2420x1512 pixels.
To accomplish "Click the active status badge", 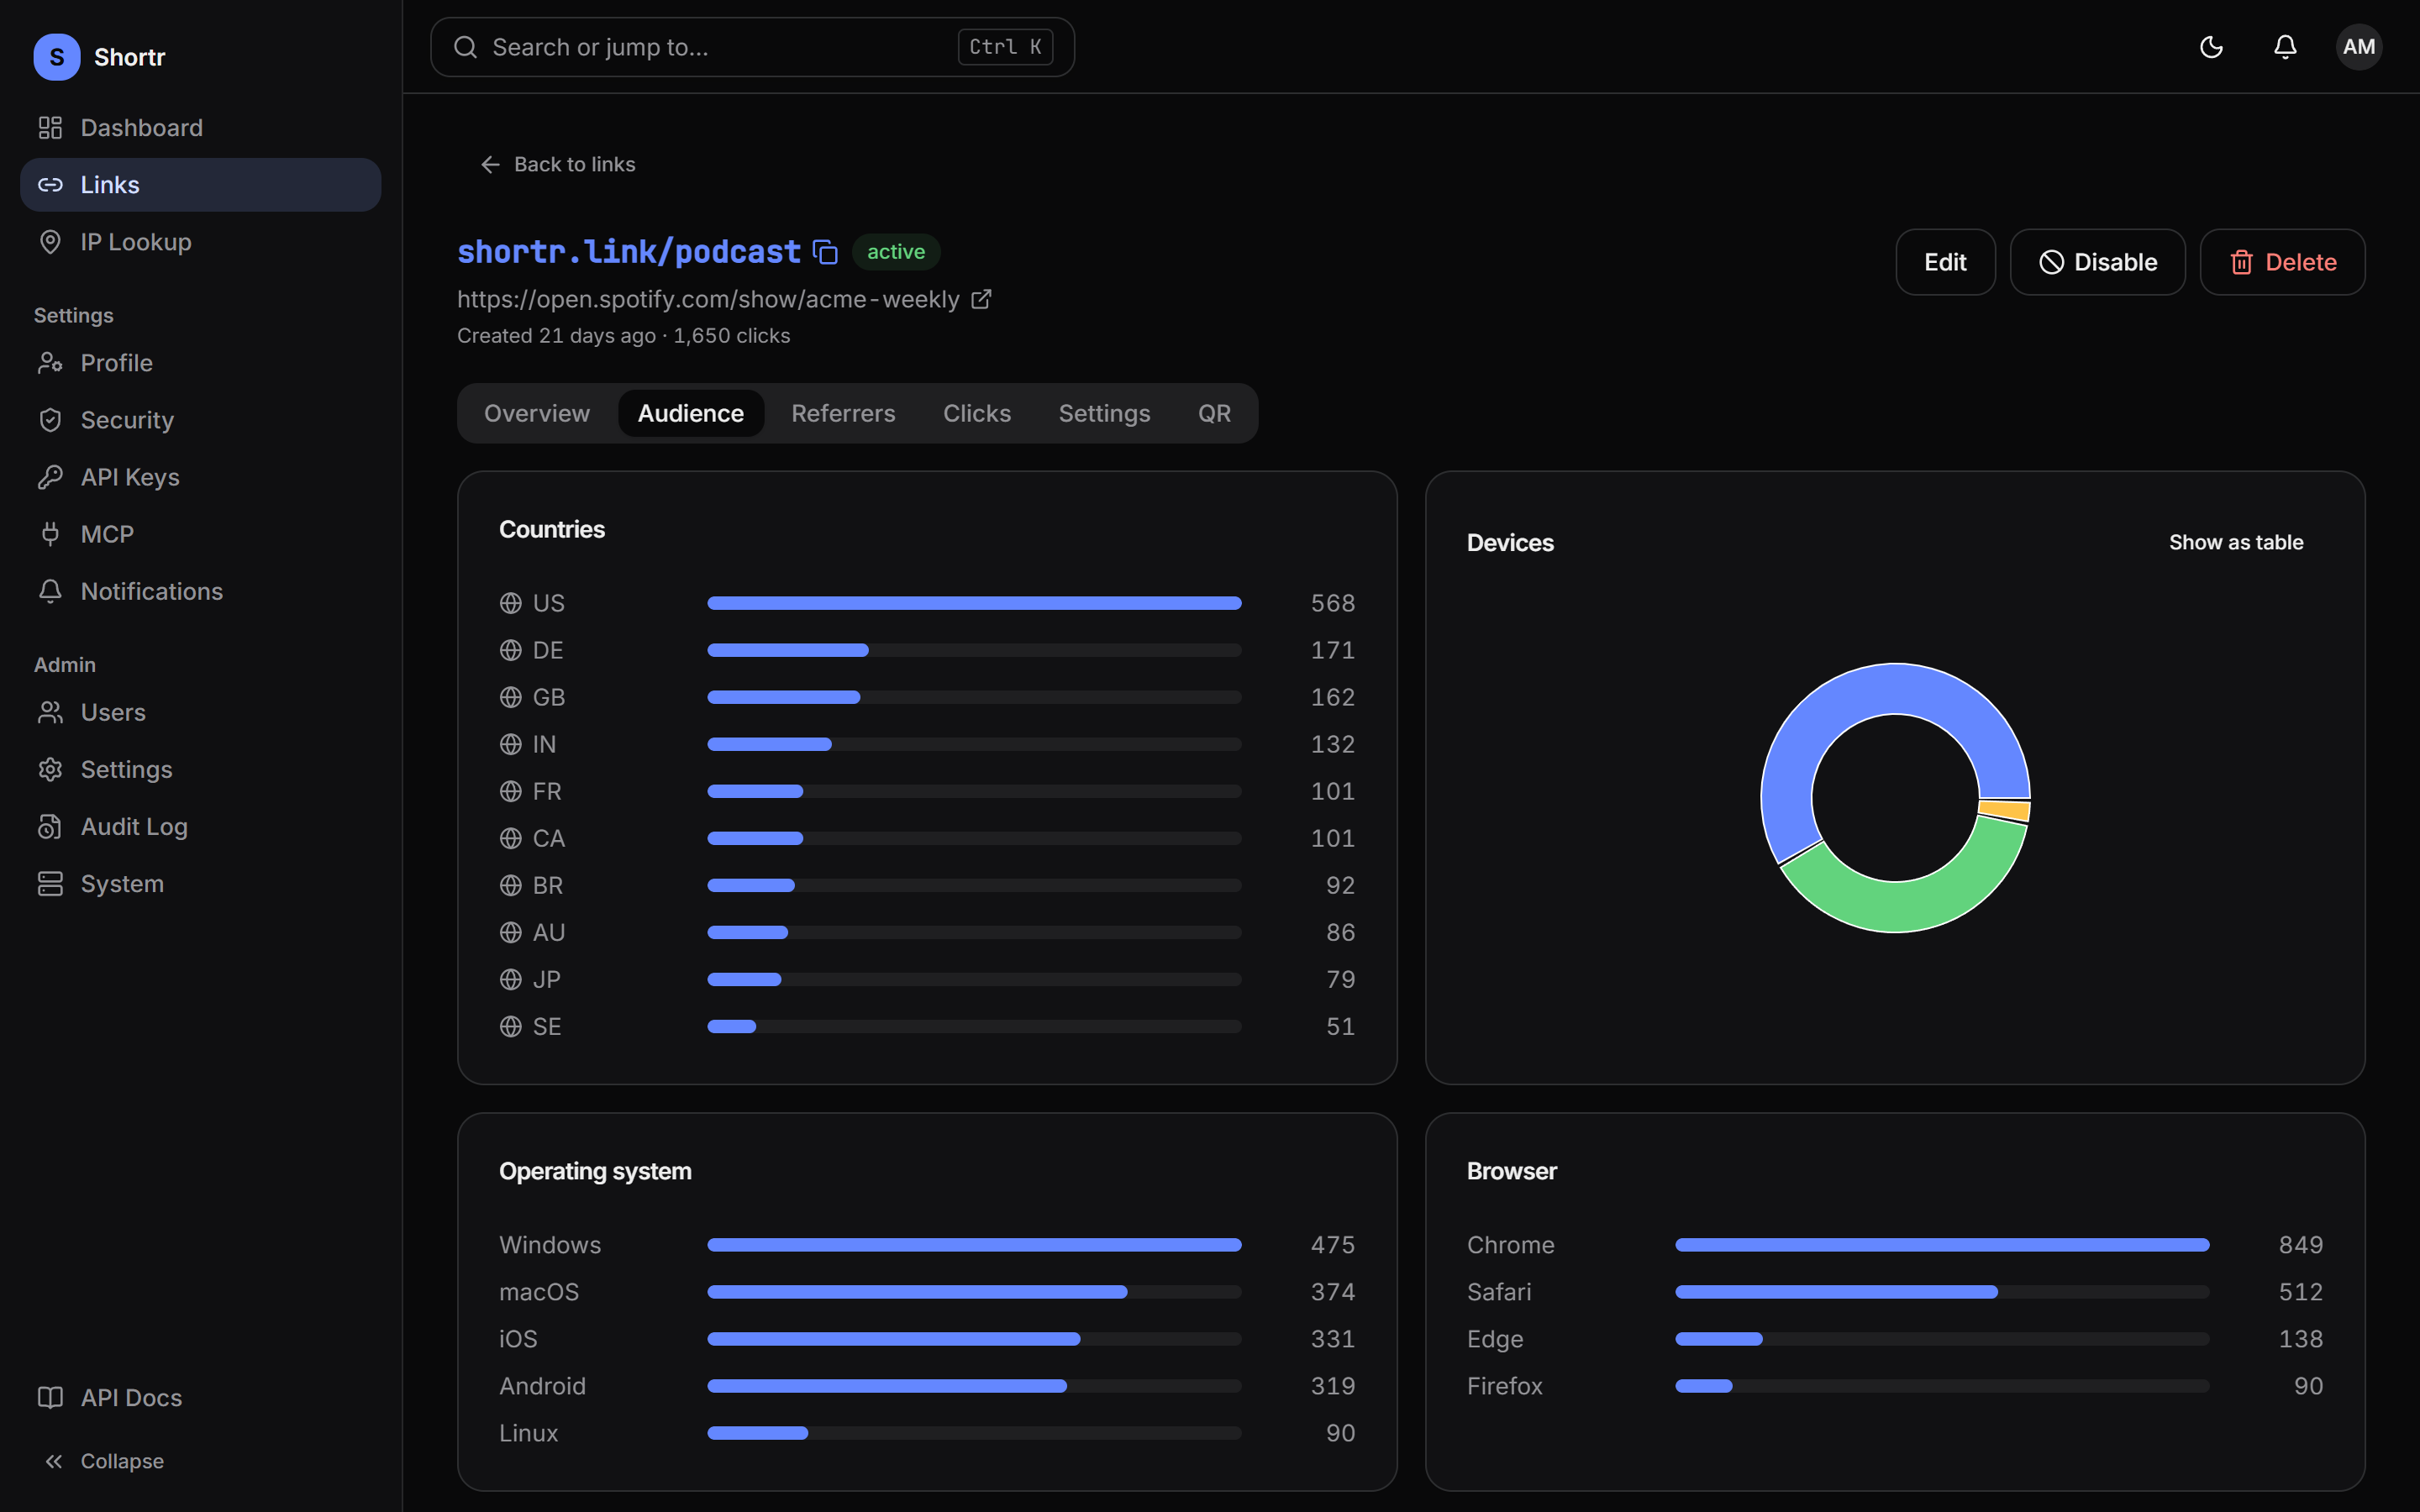I will click(x=895, y=252).
